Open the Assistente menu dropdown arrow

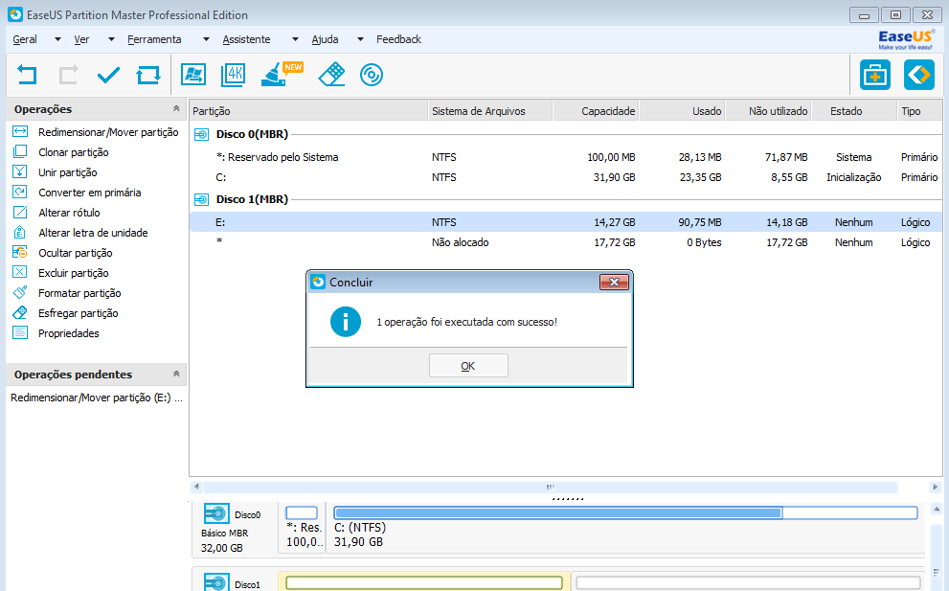click(x=295, y=39)
